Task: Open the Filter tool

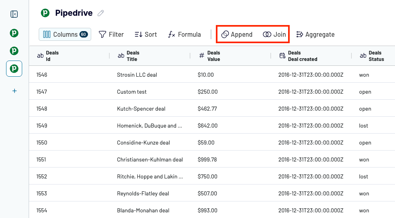Action: pos(111,34)
